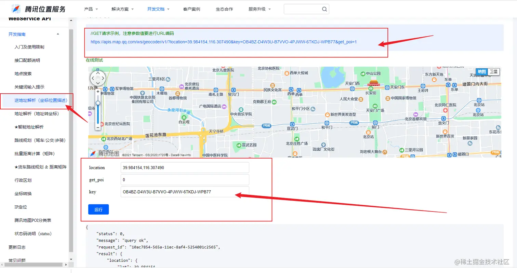Click the key input field
This screenshot has width=517, height=273.
coord(185,192)
